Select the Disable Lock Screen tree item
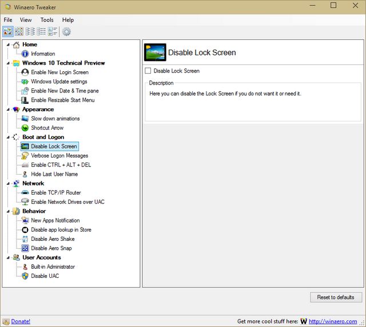The height and width of the screenshot is (327, 366). (x=50, y=146)
